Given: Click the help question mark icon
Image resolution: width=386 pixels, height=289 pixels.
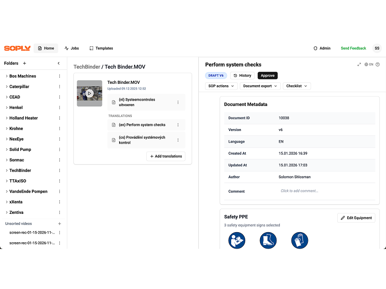Looking at the screenshot, I should (377, 65).
